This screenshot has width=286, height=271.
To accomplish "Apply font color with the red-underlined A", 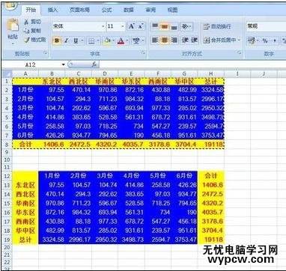I will [121, 40].
